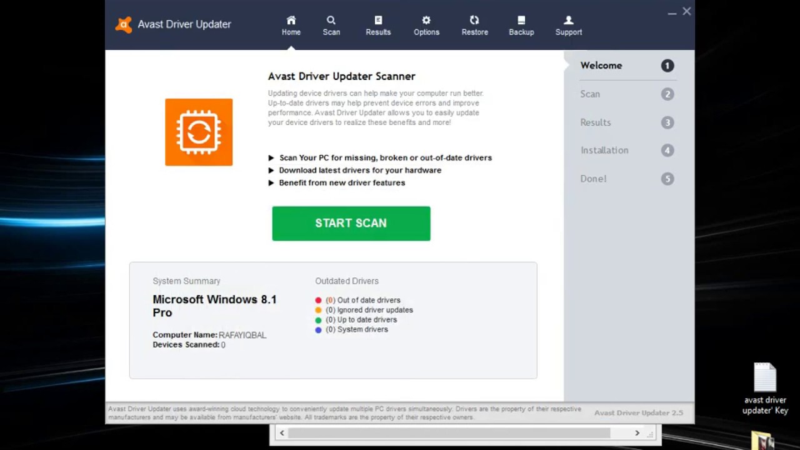Click the Avast Driver Updater title text
Screen dimensions: 800x450
tap(184, 24)
